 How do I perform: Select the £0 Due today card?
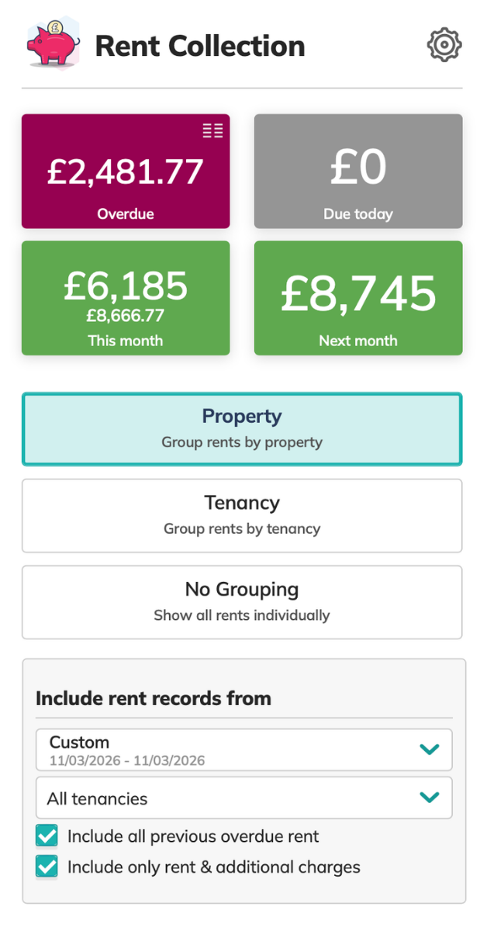(358, 171)
